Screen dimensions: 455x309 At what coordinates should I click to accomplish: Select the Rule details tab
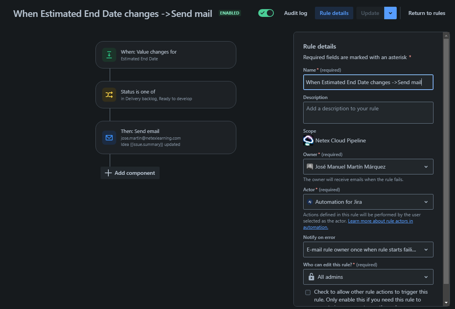coord(334,13)
